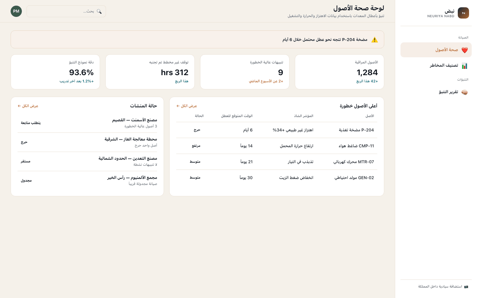This screenshot has width=477, height=298.
Task: Open تصنيف المخاطر in the sidebar
Action: pyautogui.click(x=436, y=66)
